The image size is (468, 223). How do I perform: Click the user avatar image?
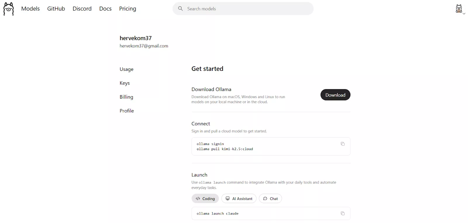coord(459,8)
